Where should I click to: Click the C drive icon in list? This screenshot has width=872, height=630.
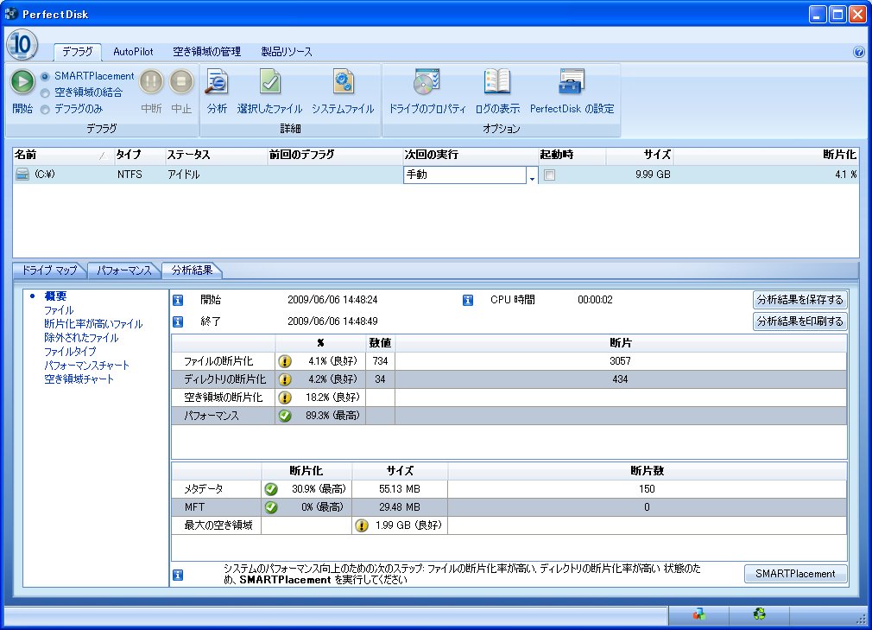point(22,175)
